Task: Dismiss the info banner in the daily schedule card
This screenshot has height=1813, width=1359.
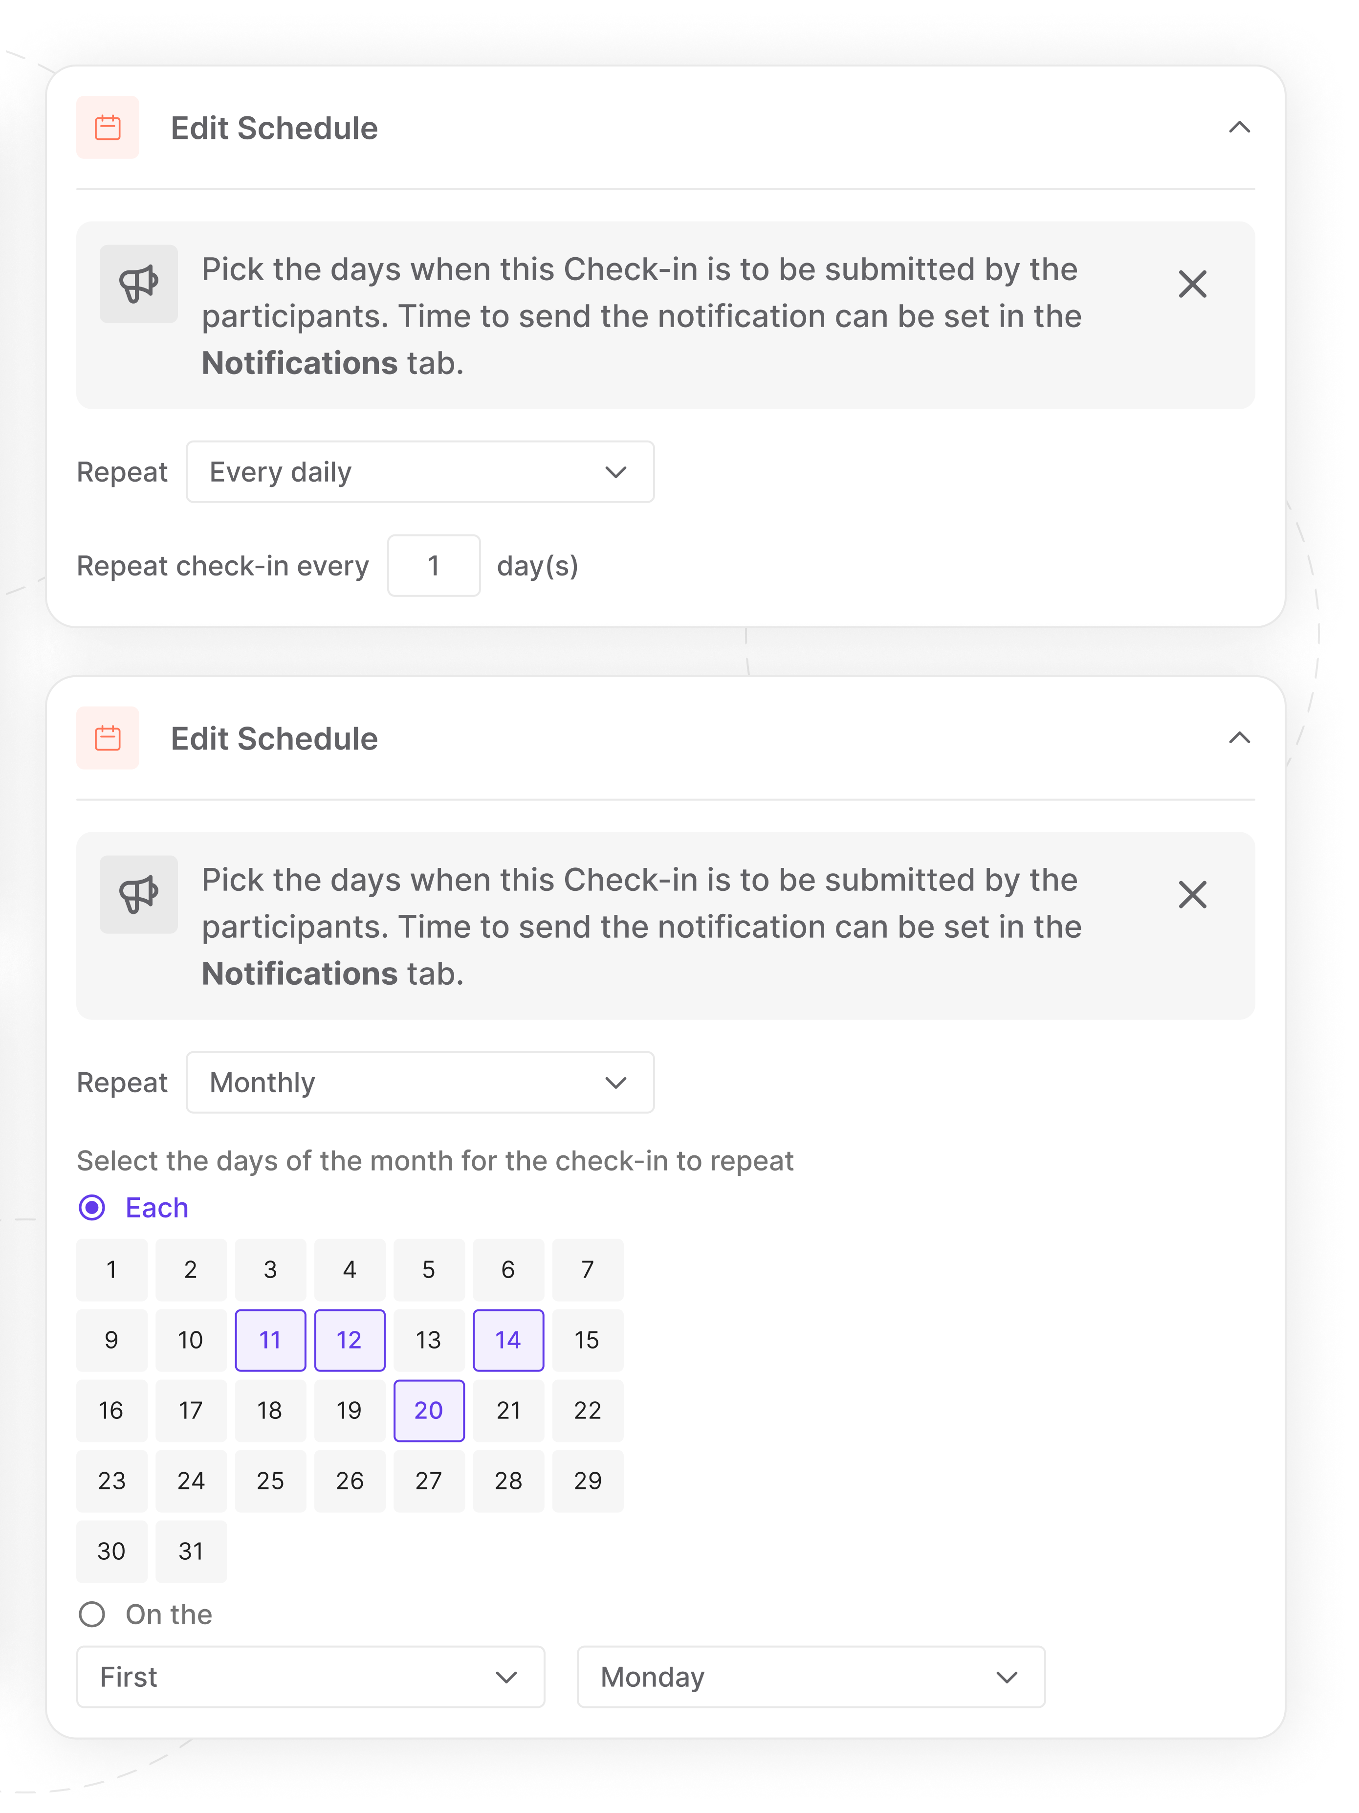Action: pyautogui.click(x=1192, y=285)
